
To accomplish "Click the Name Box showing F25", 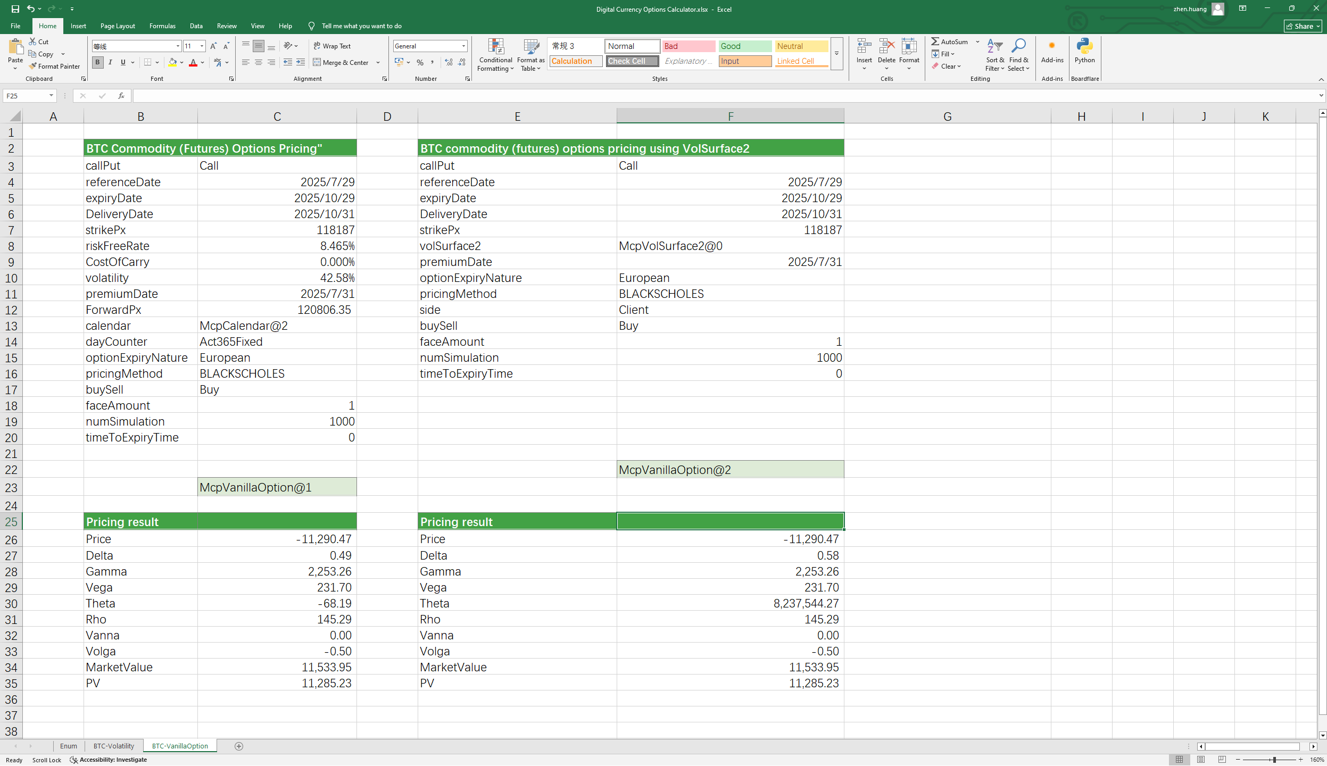I will pyautogui.click(x=26, y=96).
